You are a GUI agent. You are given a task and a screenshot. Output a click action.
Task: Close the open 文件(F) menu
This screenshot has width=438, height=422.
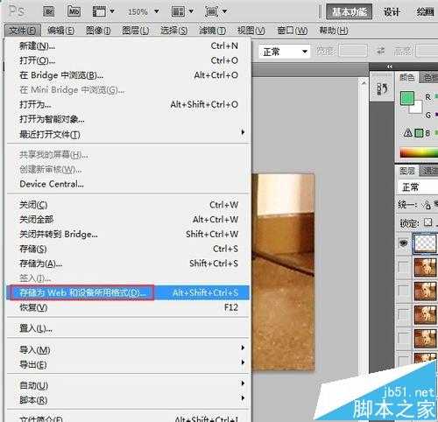click(23, 30)
